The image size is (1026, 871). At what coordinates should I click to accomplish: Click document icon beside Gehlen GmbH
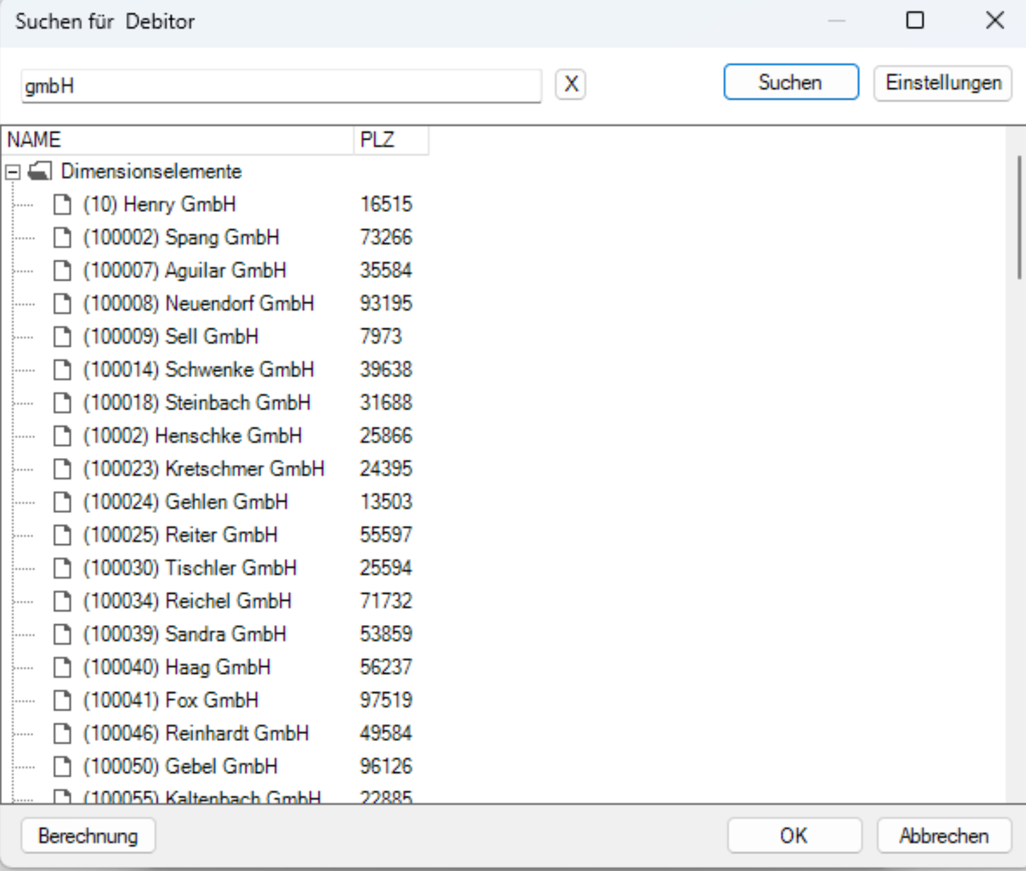click(x=62, y=502)
